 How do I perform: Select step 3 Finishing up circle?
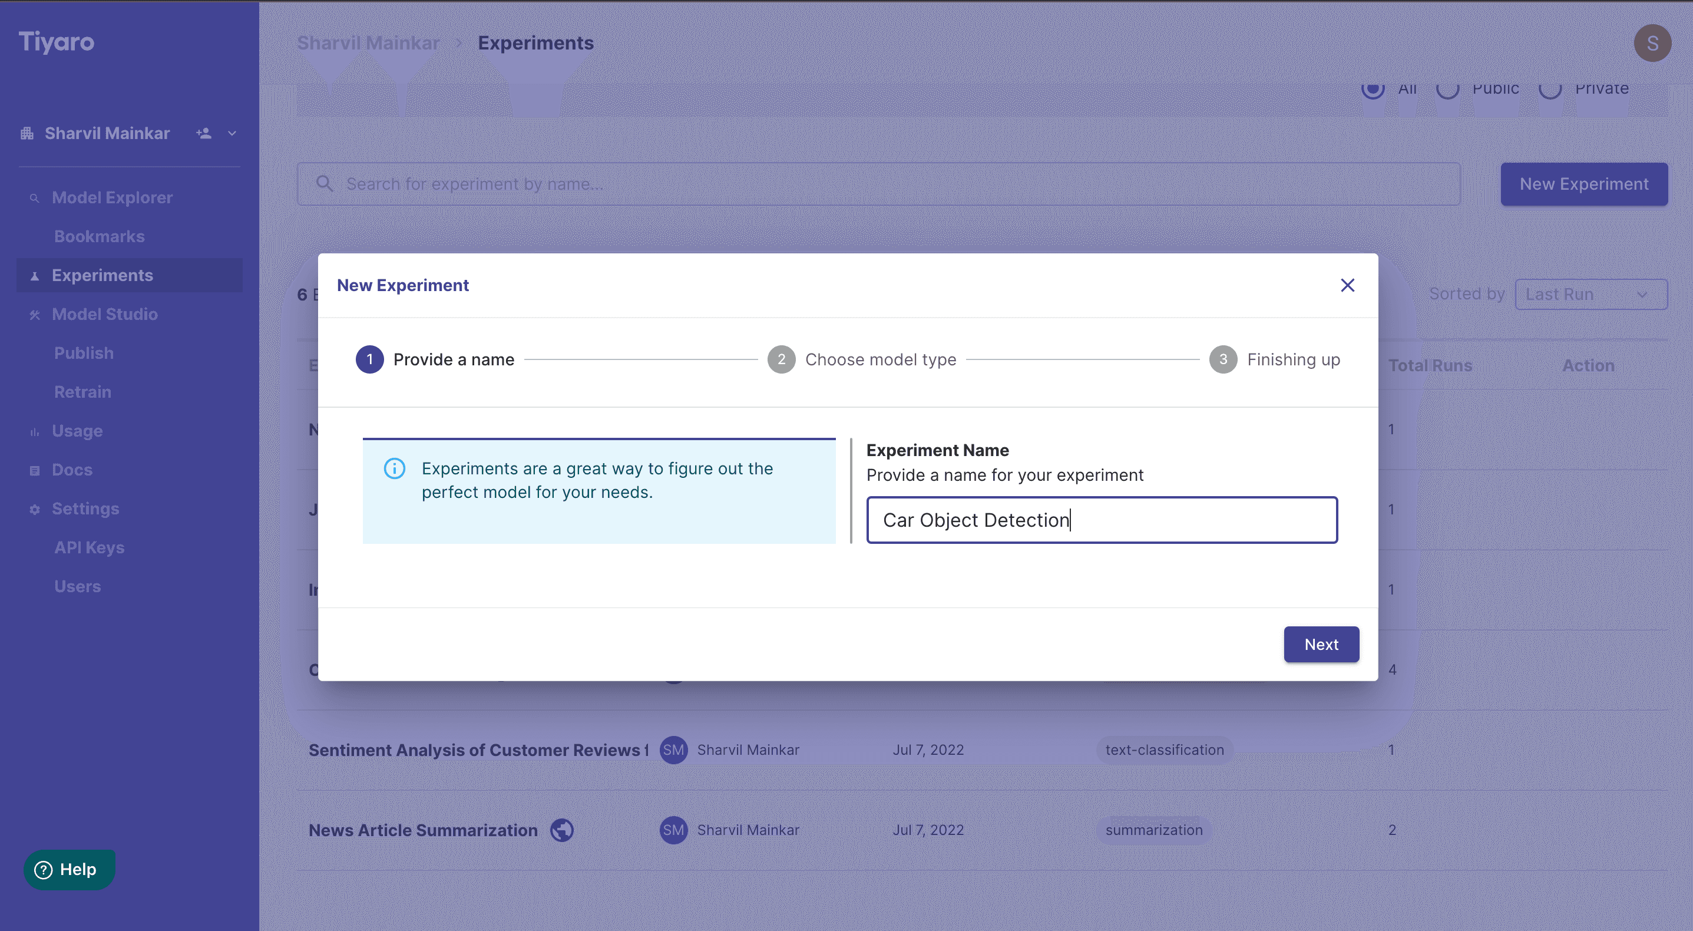pos(1222,359)
